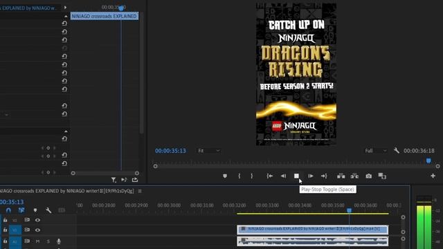Open the Fit zoom level dropdown
Screen dimensions: 443x249
(208, 151)
